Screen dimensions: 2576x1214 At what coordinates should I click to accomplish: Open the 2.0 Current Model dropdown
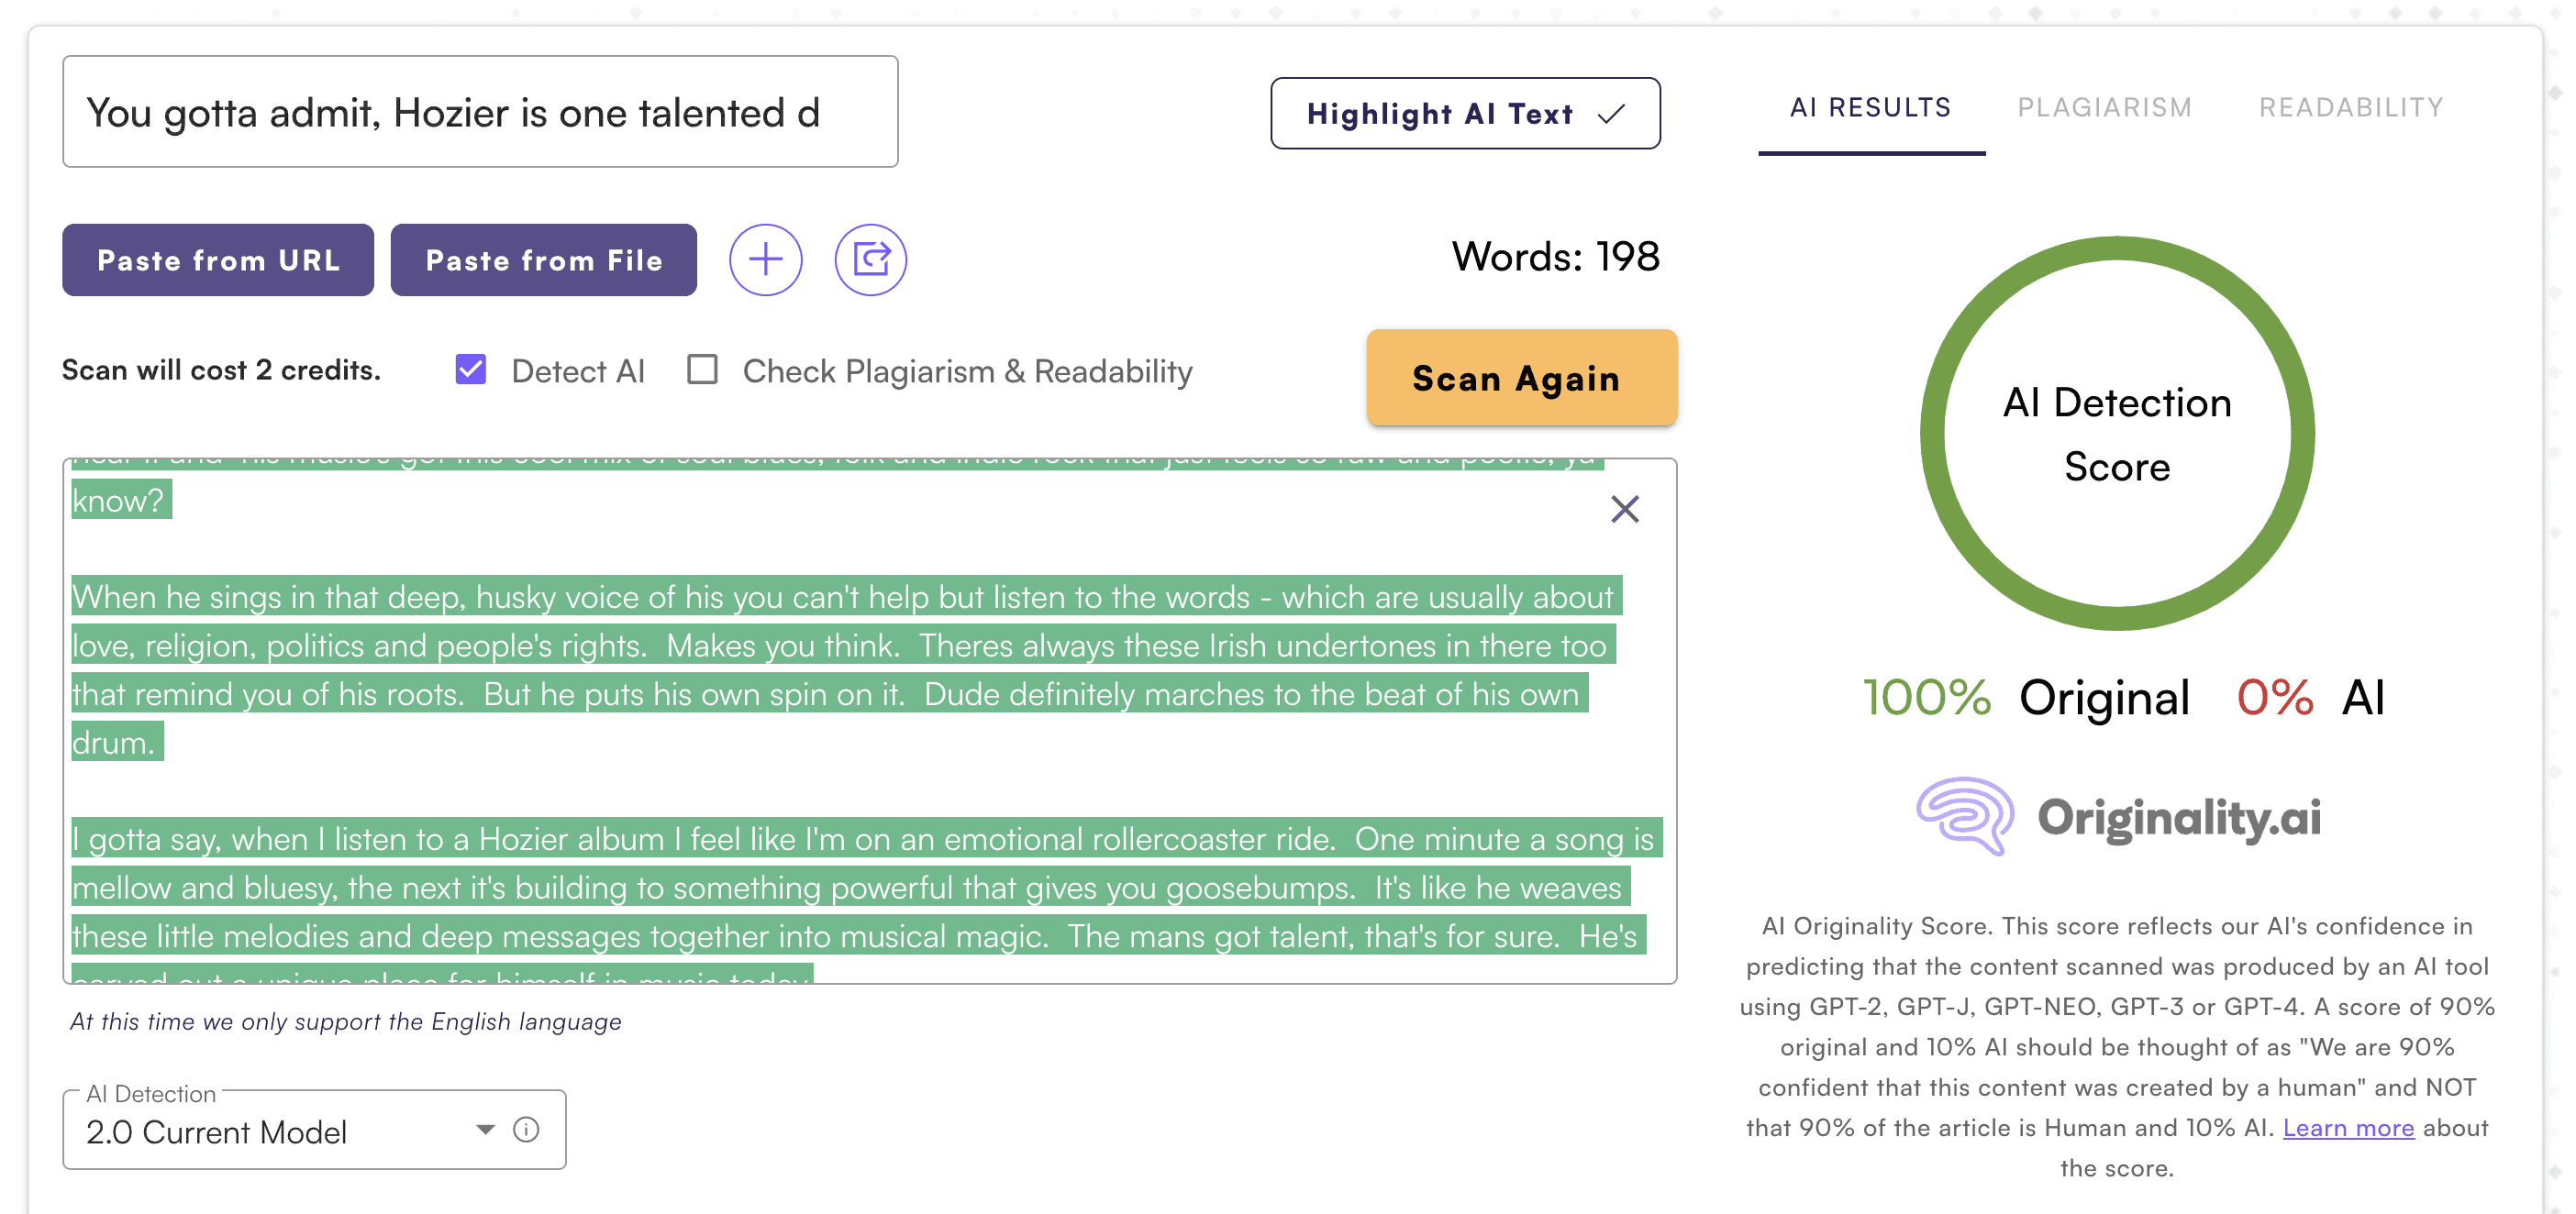(x=270, y=1131)
